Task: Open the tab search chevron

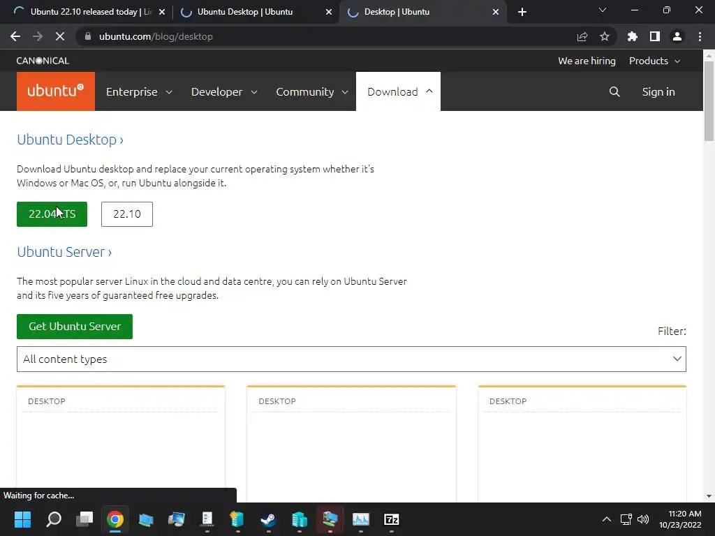Action: (603, 10)
